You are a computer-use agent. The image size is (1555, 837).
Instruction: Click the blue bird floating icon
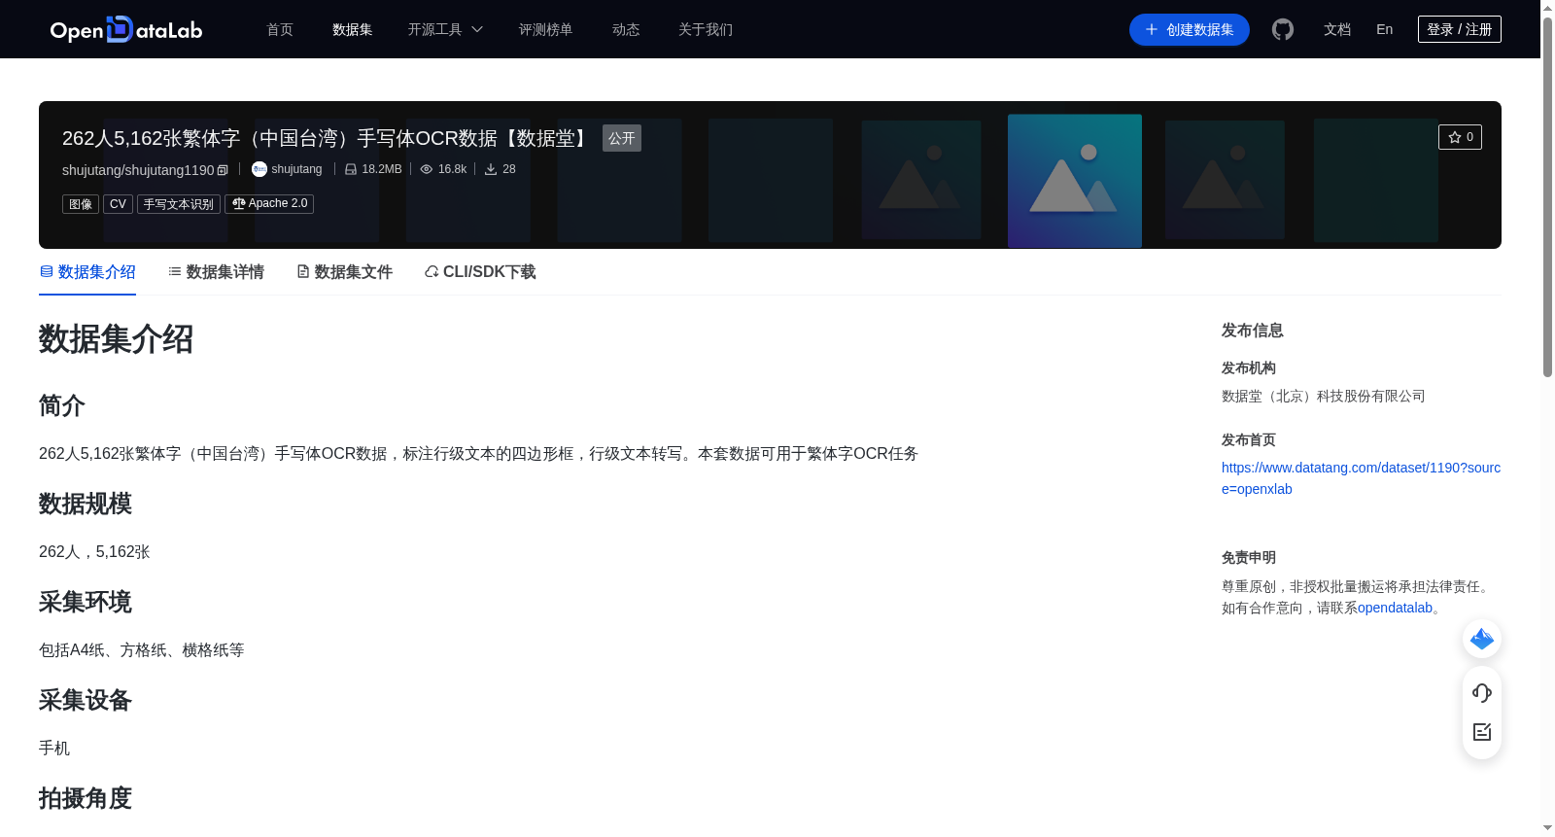click(1482, 639)
